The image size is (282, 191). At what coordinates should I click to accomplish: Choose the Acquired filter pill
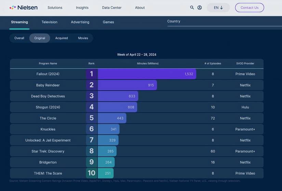pyautogui.click(x=62, y=38)
